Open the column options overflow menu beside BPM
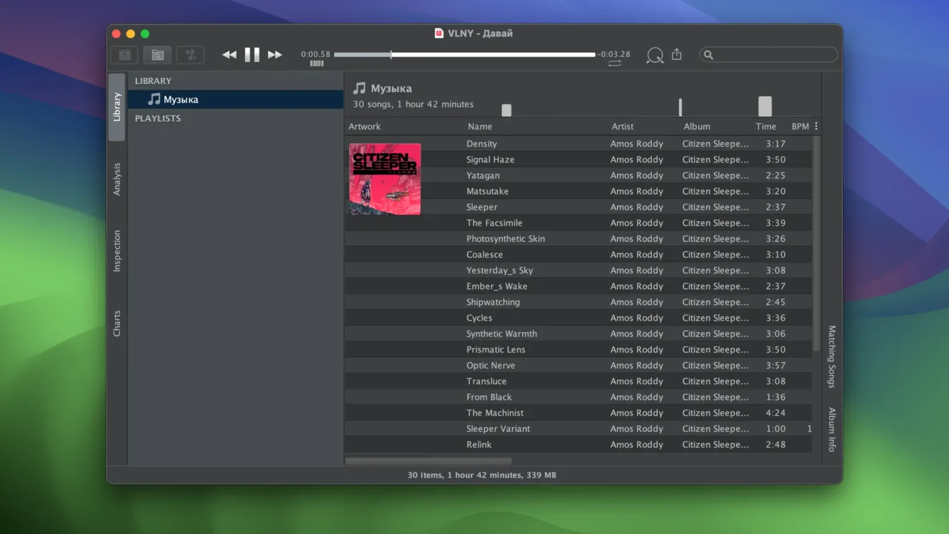 point(816,126)
